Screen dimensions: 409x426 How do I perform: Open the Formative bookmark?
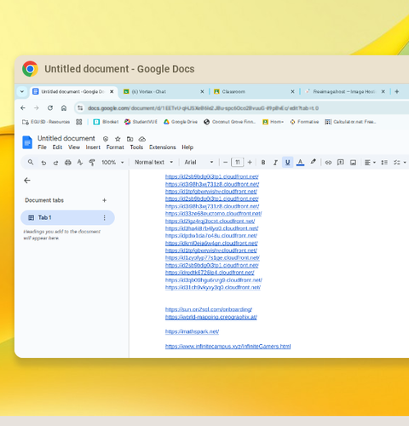304,122
